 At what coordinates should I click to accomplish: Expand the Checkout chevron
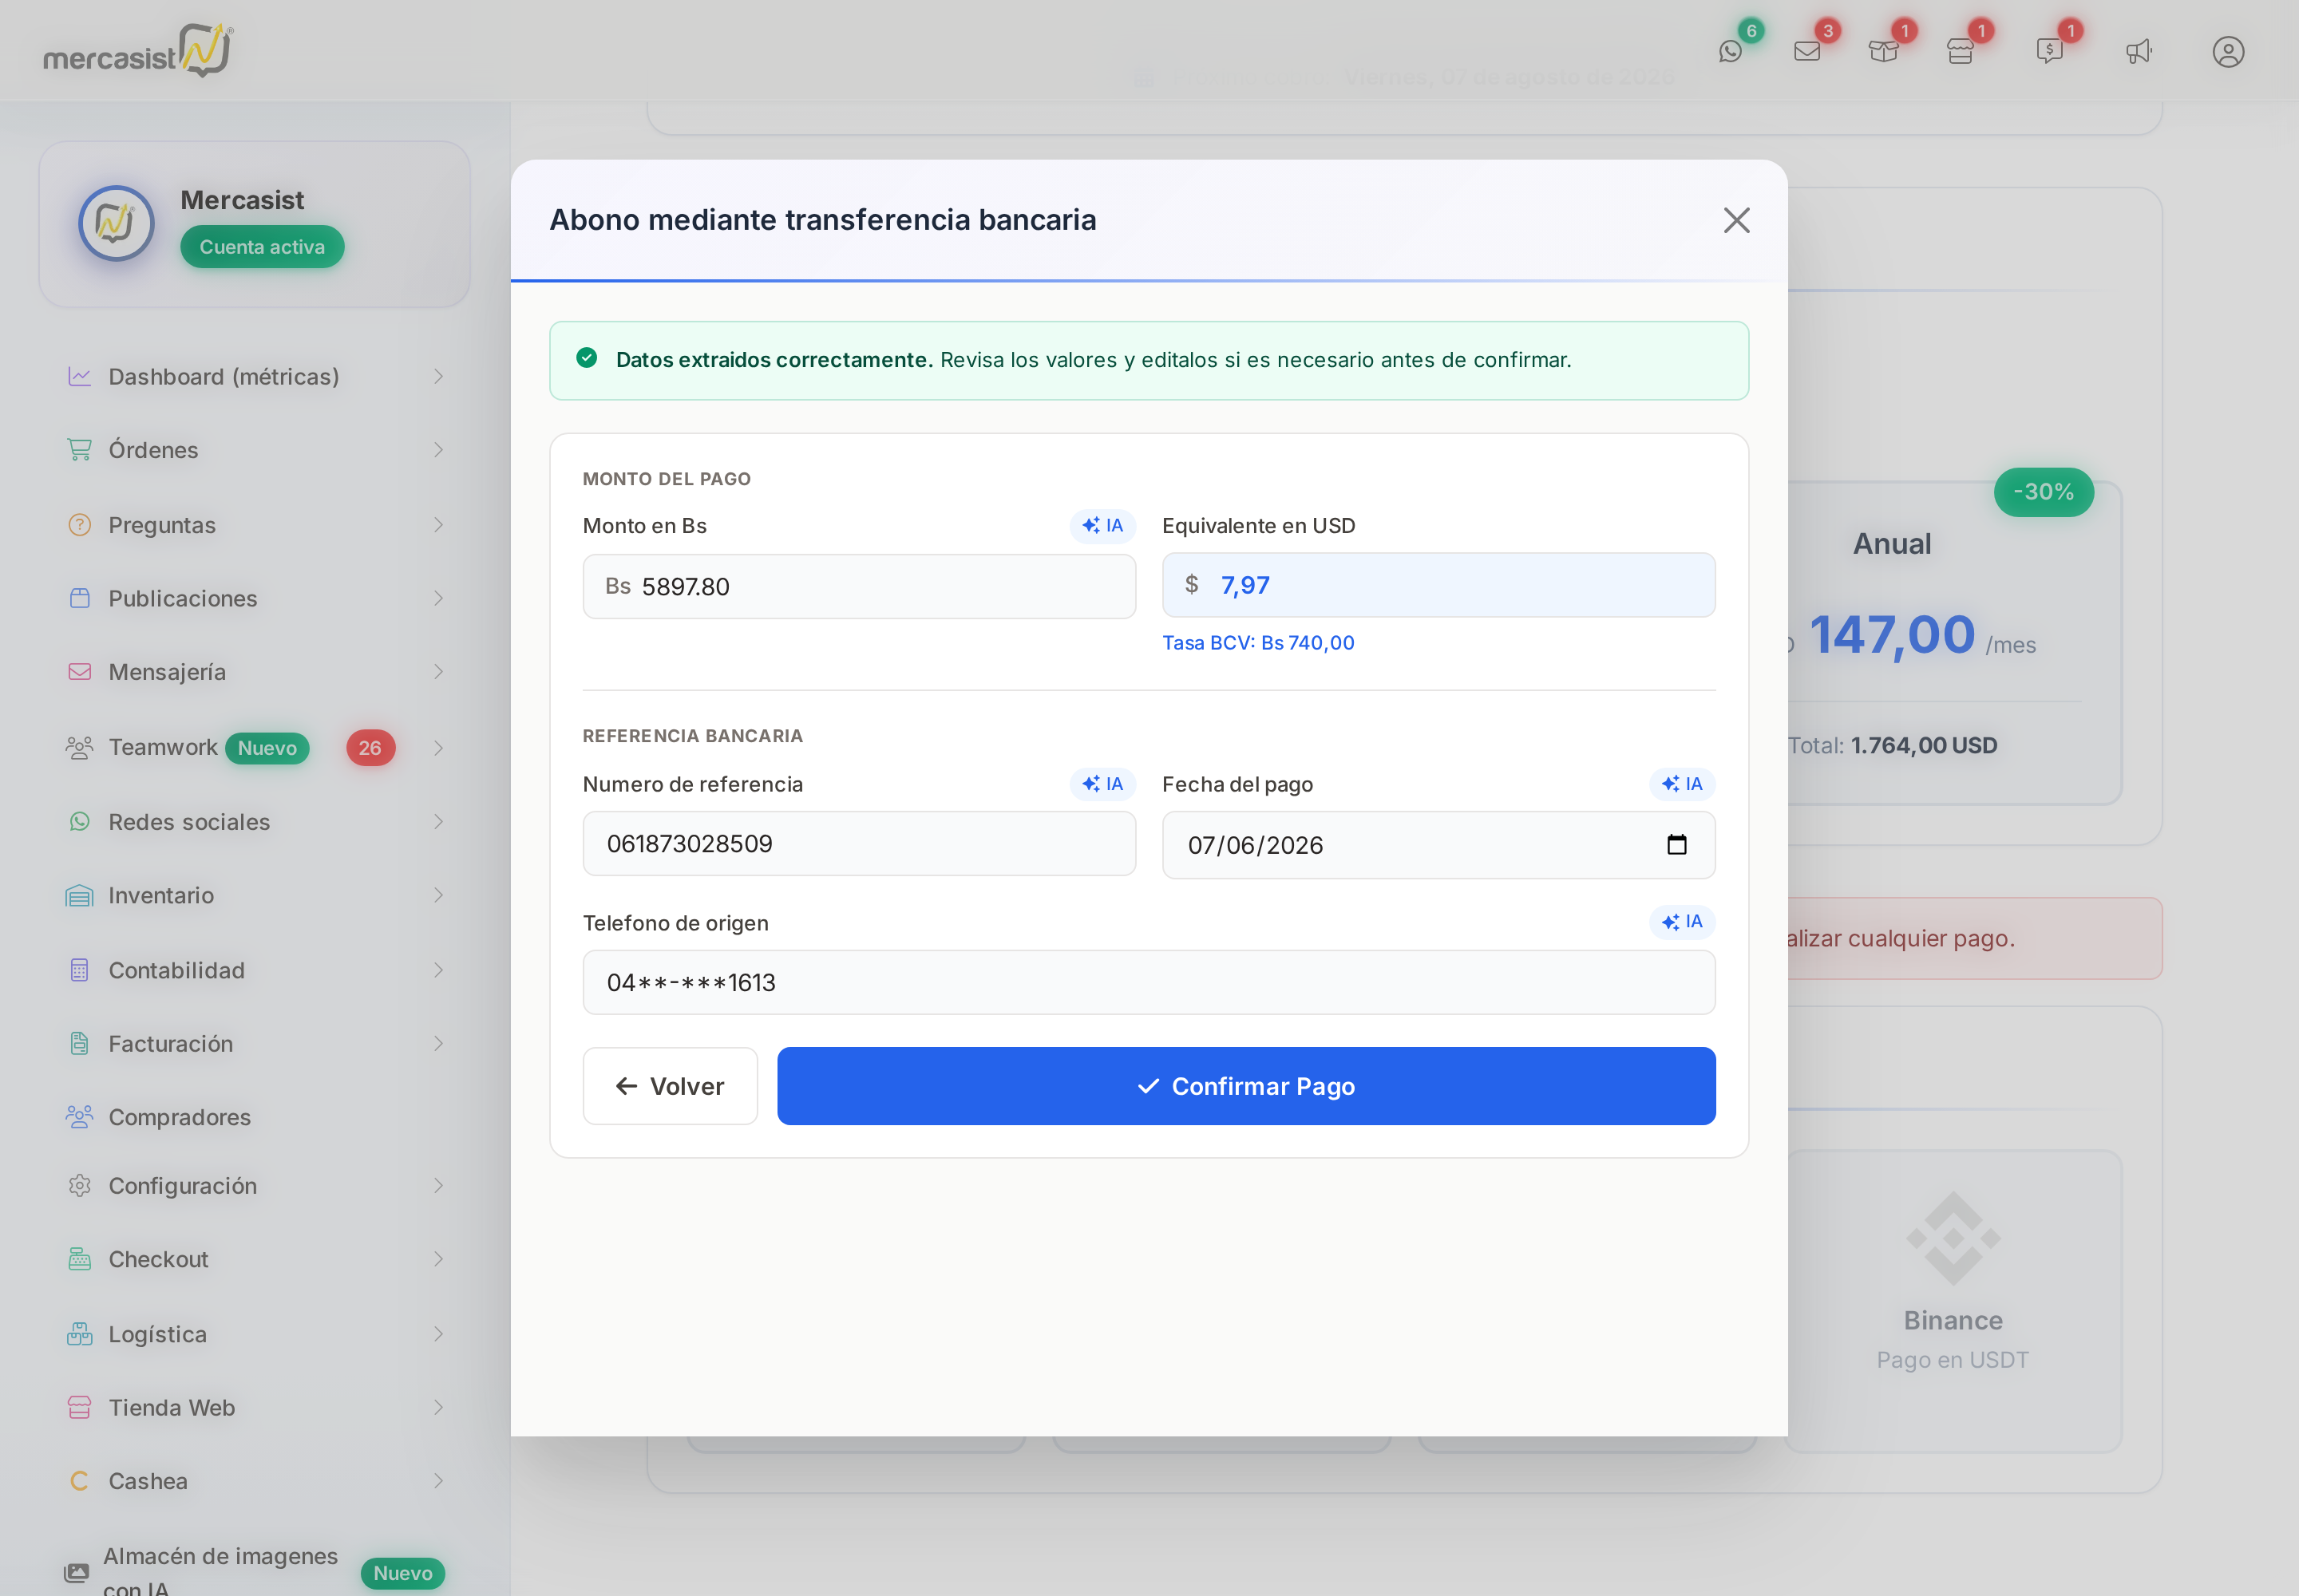coord(438,1259)
